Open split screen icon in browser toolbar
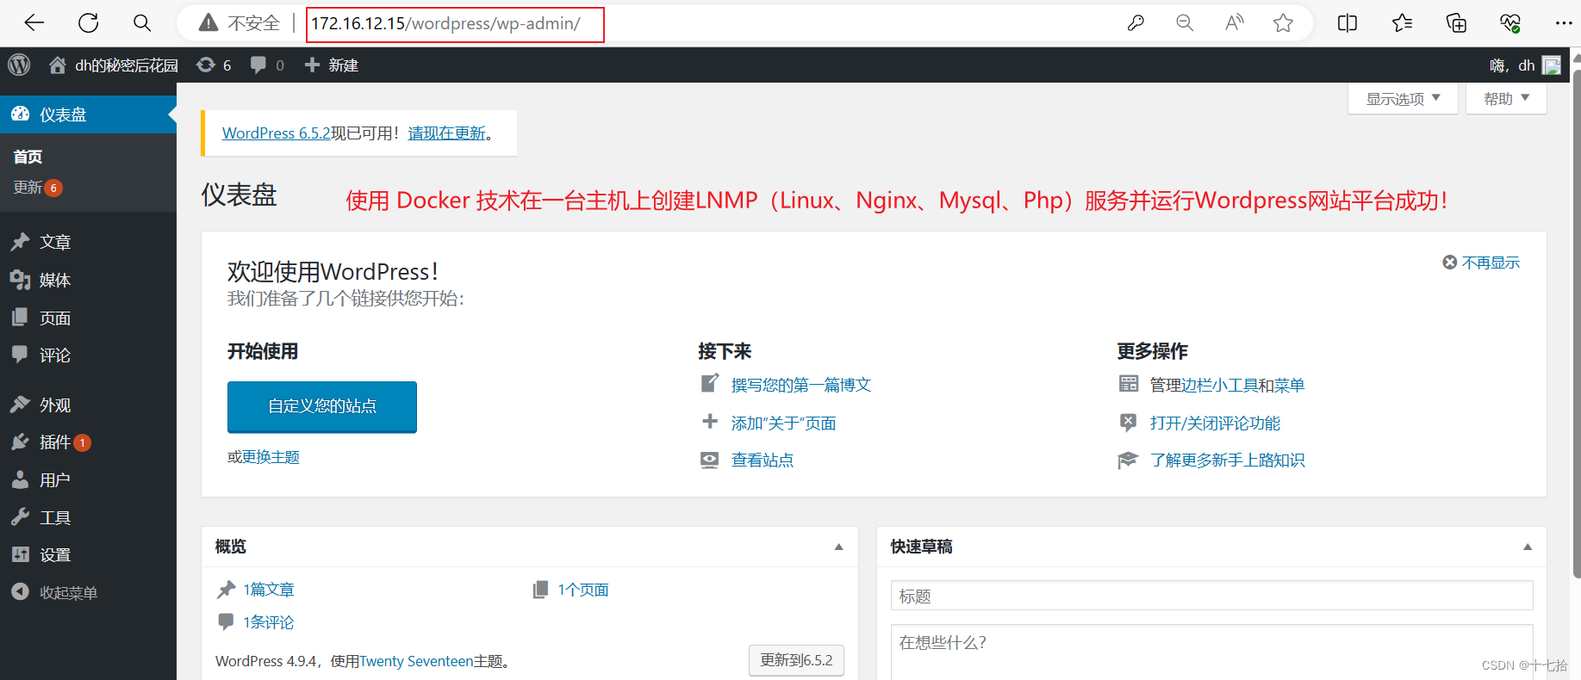Image resolution: width=1581 pixels, height=680 pixels. [x=1348, y=23]
